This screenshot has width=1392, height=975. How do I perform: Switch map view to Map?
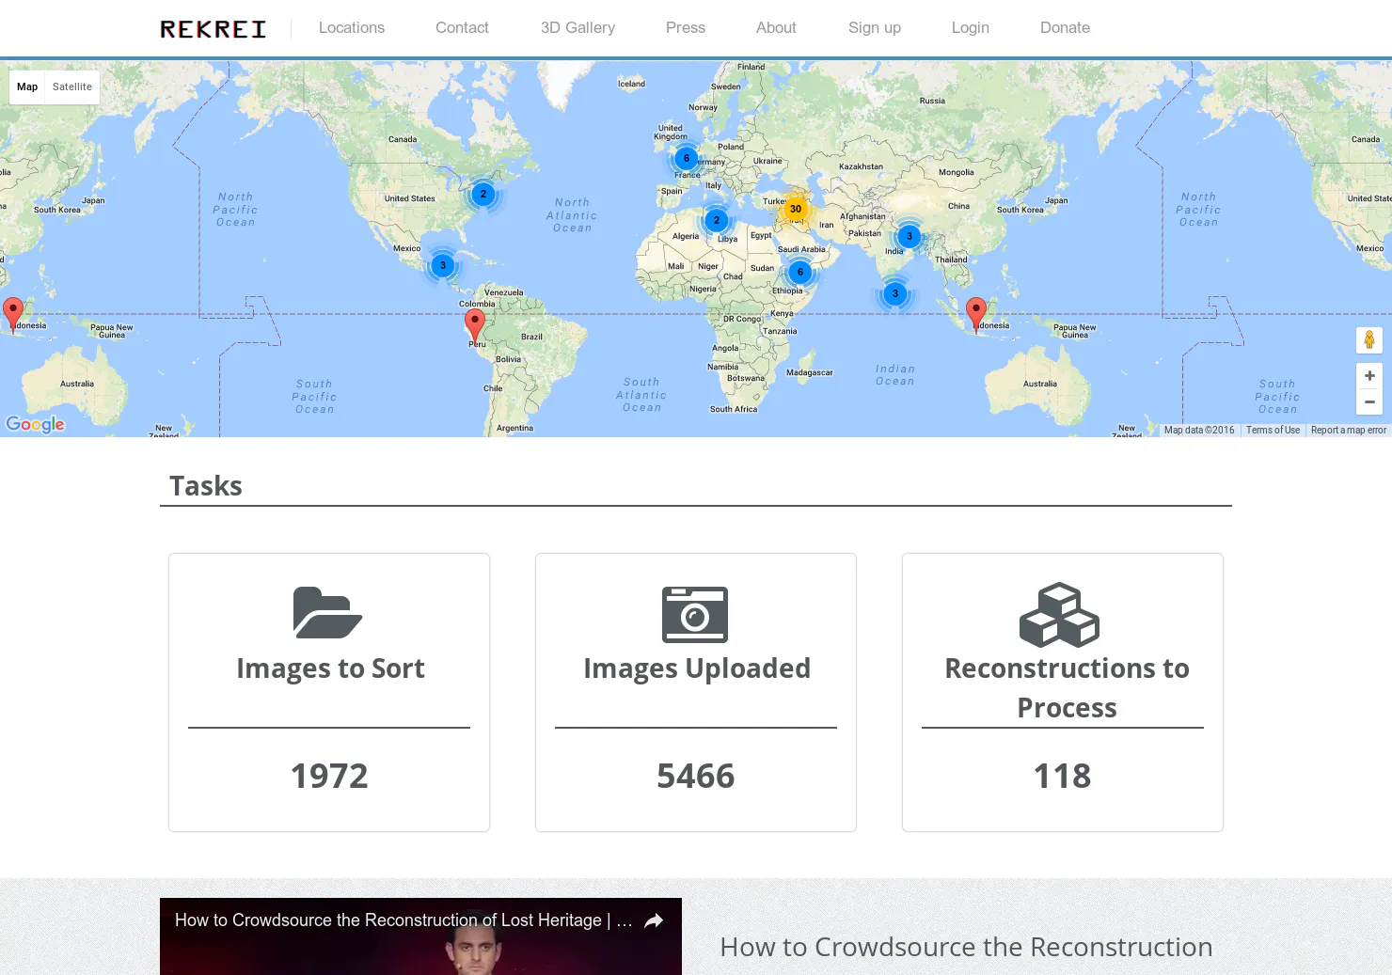[27, 87]
